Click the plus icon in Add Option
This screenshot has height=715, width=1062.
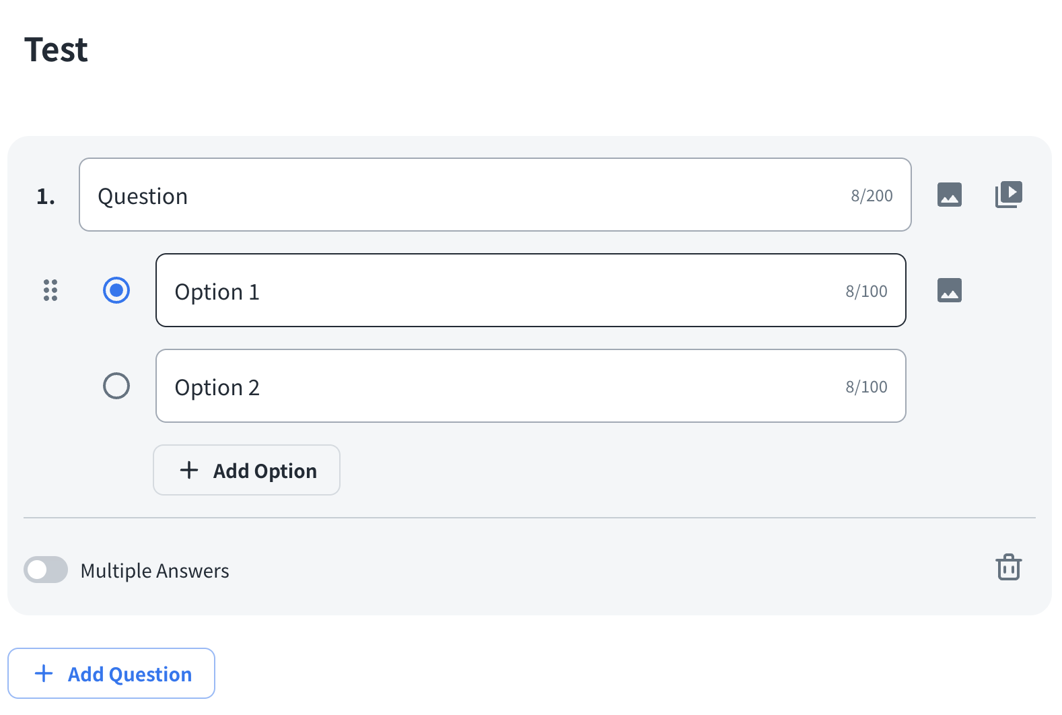(x=189, y=470)
